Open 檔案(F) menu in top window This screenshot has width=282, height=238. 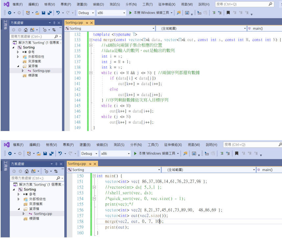(18, 4)
